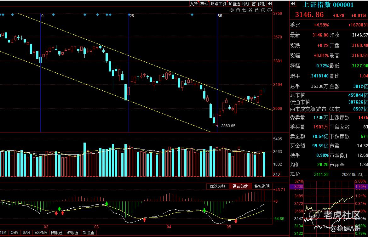Click the undo arrow icon
368x237 pixels.
tap(244, 10)
